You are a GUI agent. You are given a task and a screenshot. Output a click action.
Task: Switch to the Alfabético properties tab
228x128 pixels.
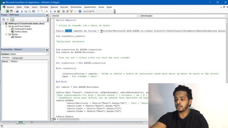(x=6, y=58)
